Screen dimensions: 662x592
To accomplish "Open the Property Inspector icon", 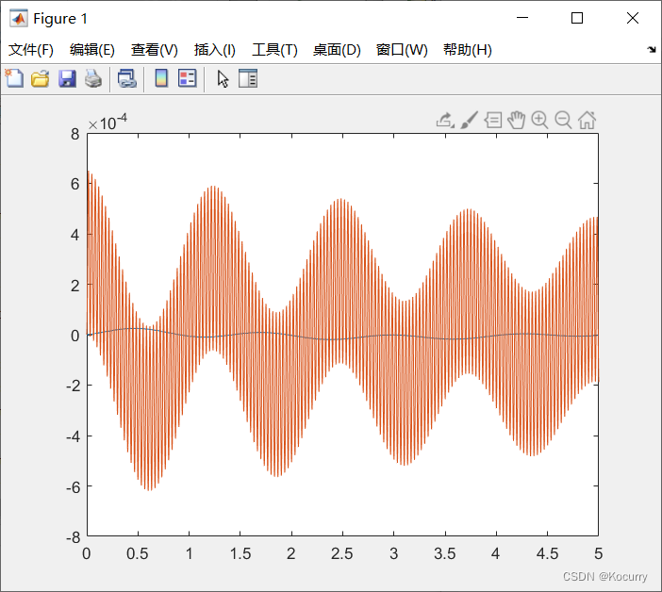I will 248,78.
